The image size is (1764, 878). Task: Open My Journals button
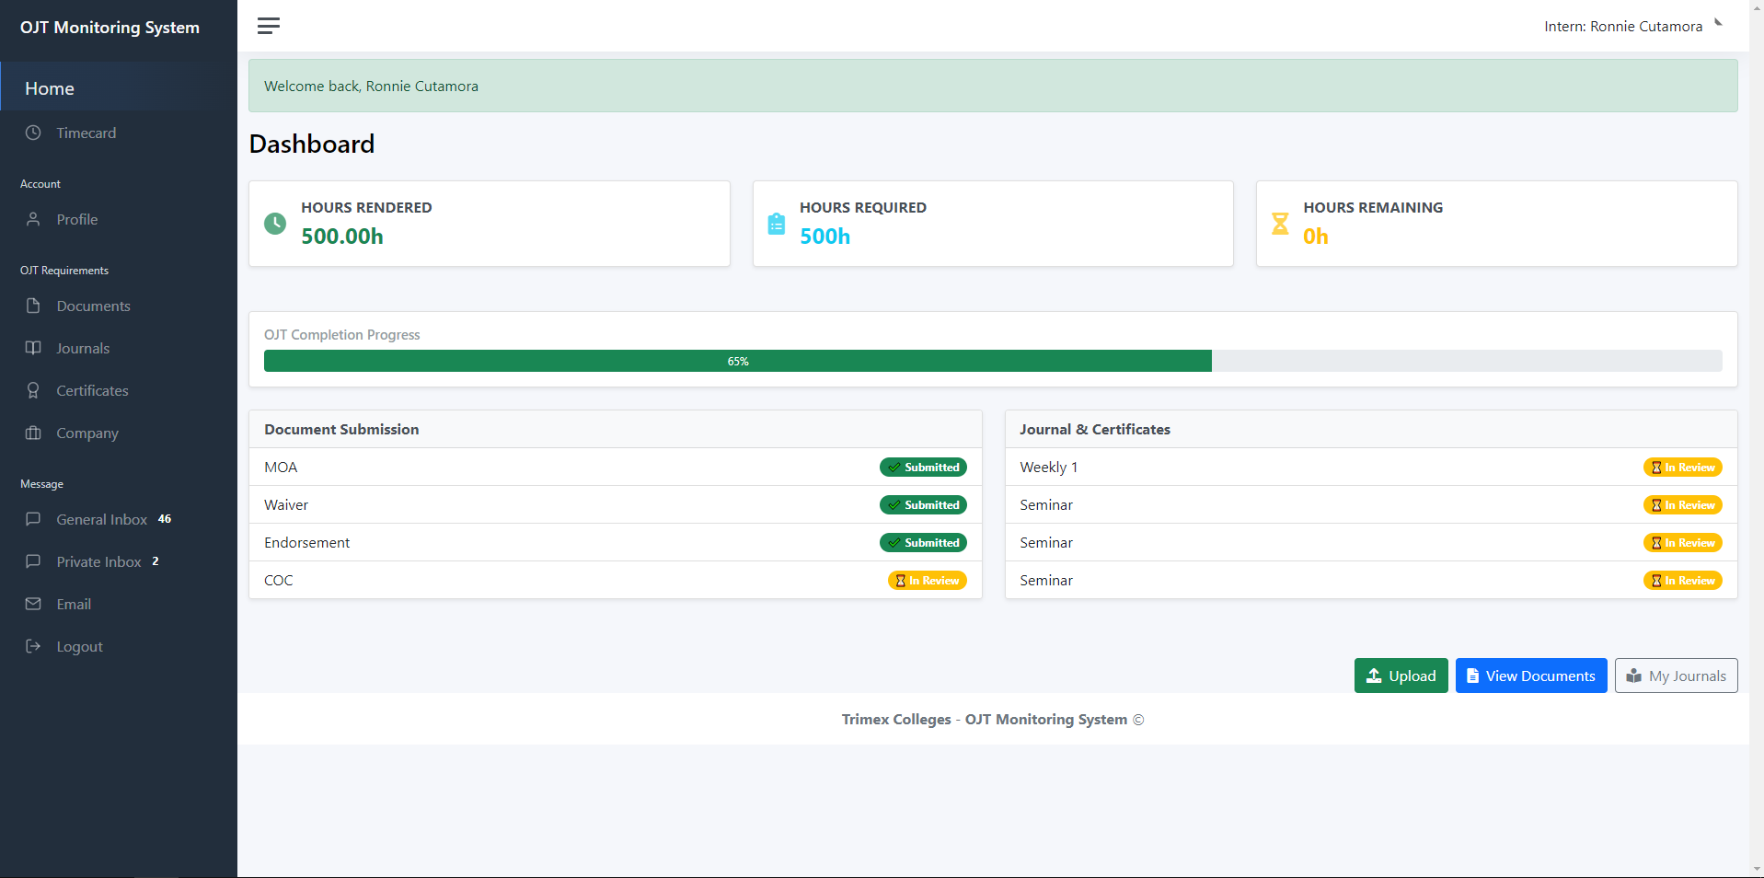(1676, 676)
